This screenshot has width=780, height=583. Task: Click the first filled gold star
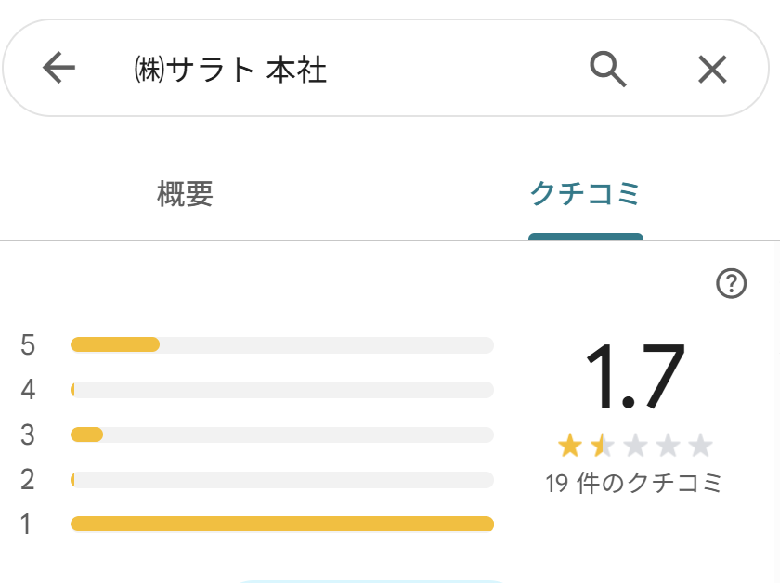pyautogui.click(x=569, y=447)
